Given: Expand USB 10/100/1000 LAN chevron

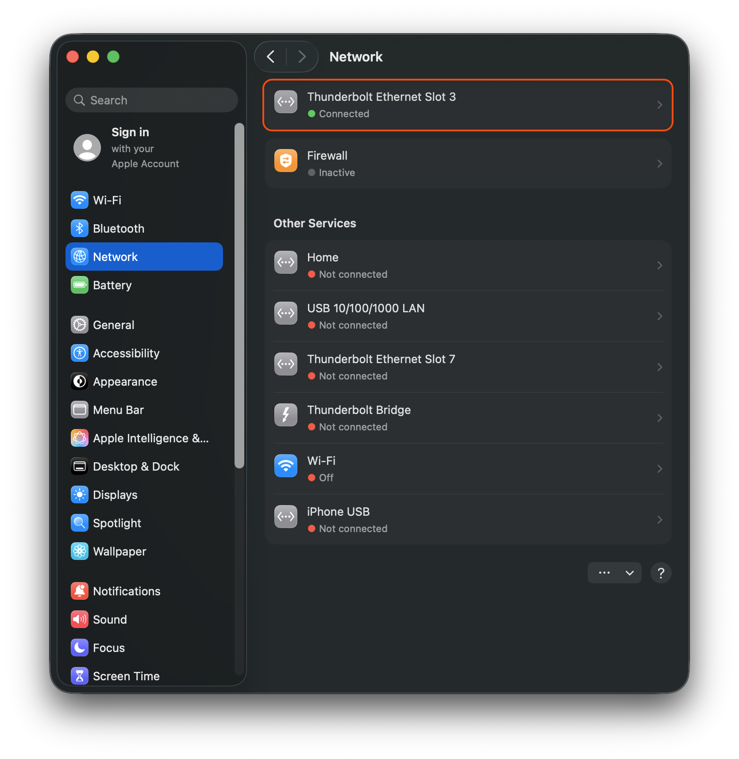Looking at the screenshot, I should [x=659, y=316].
